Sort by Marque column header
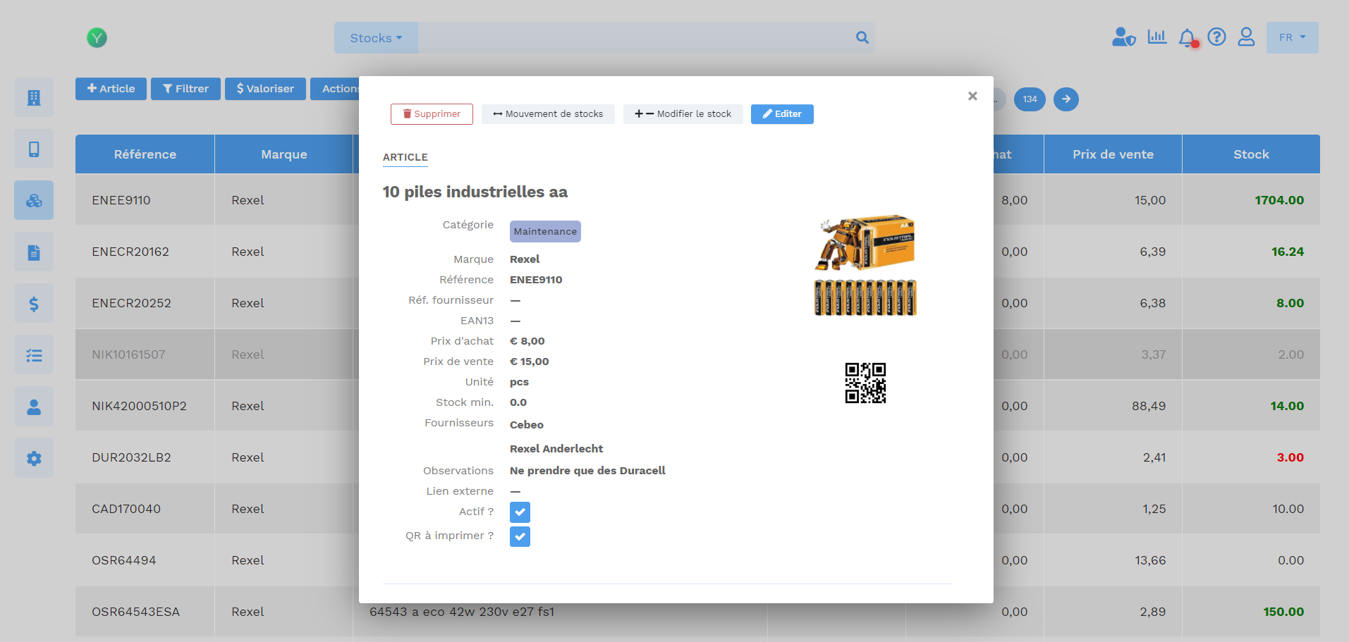 [284, 154]
